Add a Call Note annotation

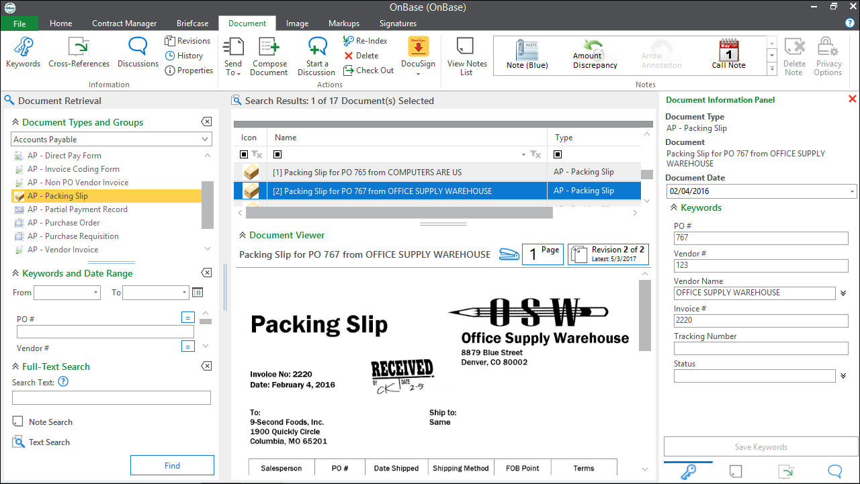pos(729,55)
